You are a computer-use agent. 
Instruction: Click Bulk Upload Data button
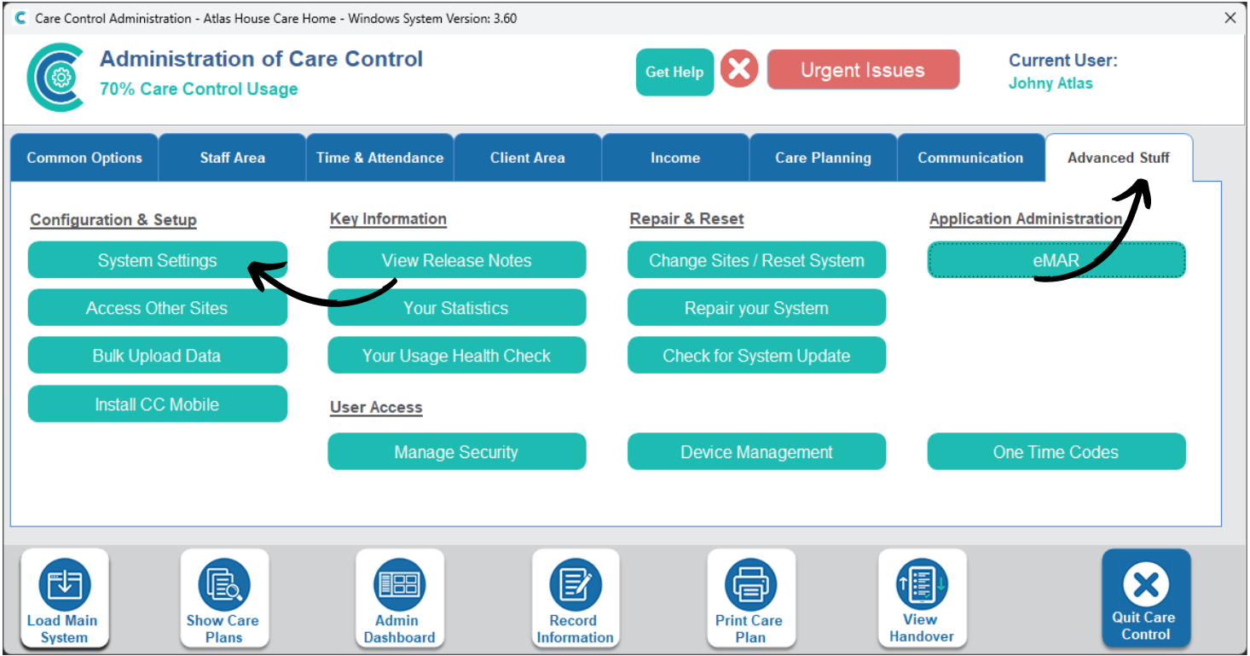[x=157, y=356]
